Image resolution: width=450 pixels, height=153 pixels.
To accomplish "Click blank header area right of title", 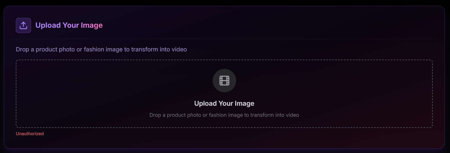I will pyautogui.click(x=263, y=25).
